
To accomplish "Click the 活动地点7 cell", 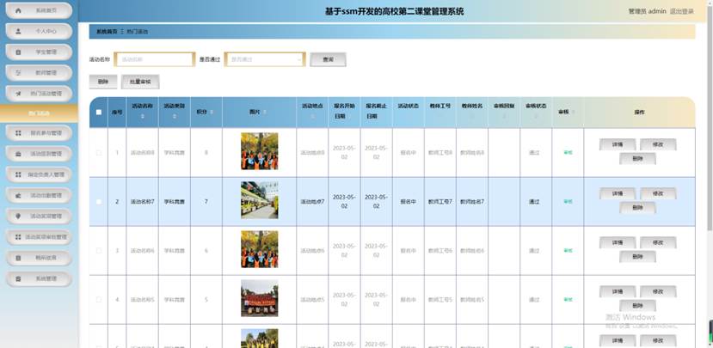I will [x=312, y=202].
